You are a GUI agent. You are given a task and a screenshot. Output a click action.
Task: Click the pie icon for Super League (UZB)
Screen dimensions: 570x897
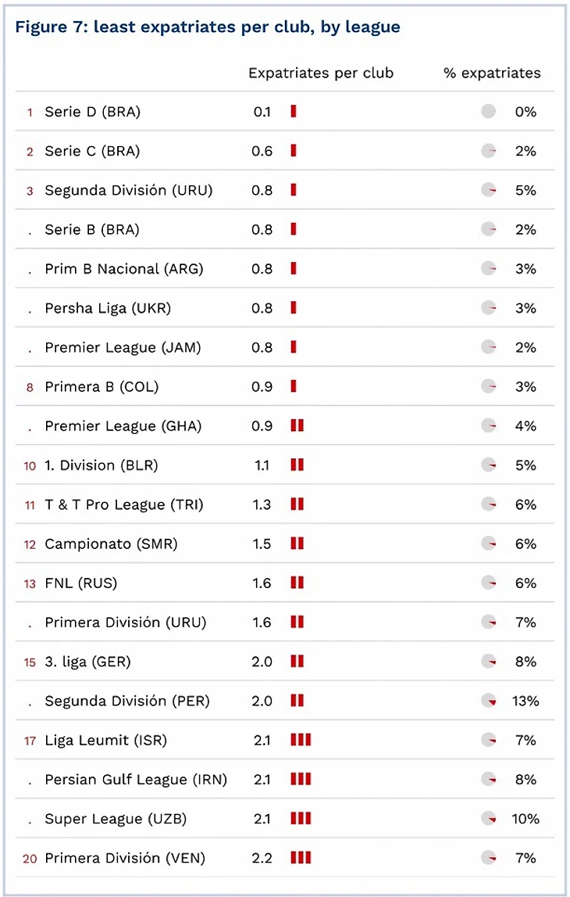pyautogui.click(x=489, y=819)
